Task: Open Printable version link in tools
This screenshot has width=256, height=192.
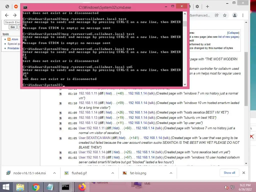Action: click(13, 48)
